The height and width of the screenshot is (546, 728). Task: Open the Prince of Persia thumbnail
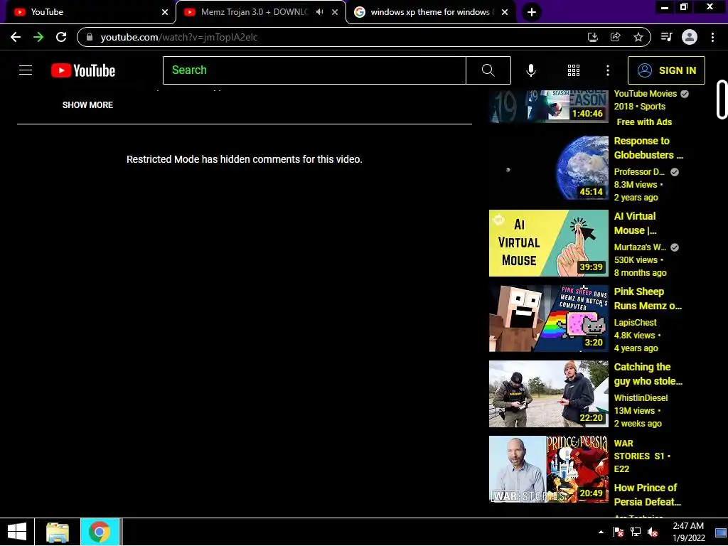[549, 469]
